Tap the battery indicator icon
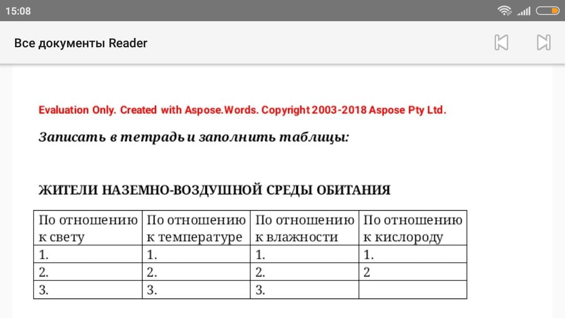 [548, 11]
